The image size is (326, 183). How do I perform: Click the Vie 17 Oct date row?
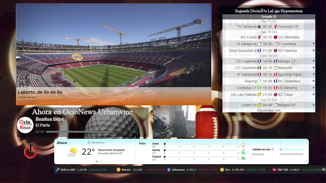pyautogui.click(x=269, y=21)
